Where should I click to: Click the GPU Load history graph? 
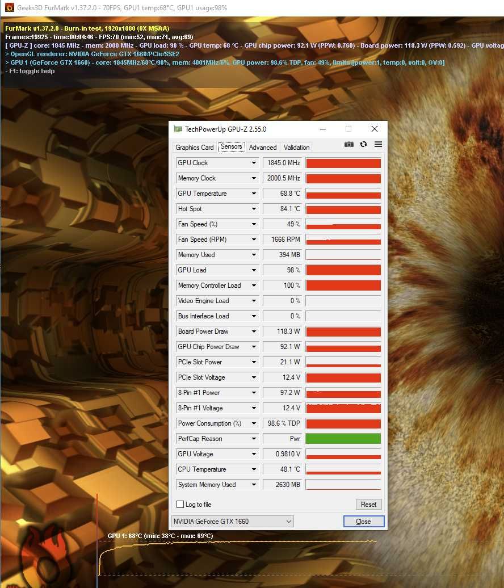pos(343,270)
